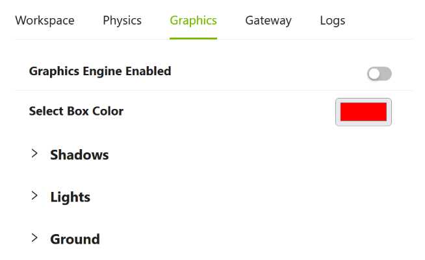This screenshot has height=260, width=425.
Task: Expand the Lights section heading
Action: coord(70,197)
